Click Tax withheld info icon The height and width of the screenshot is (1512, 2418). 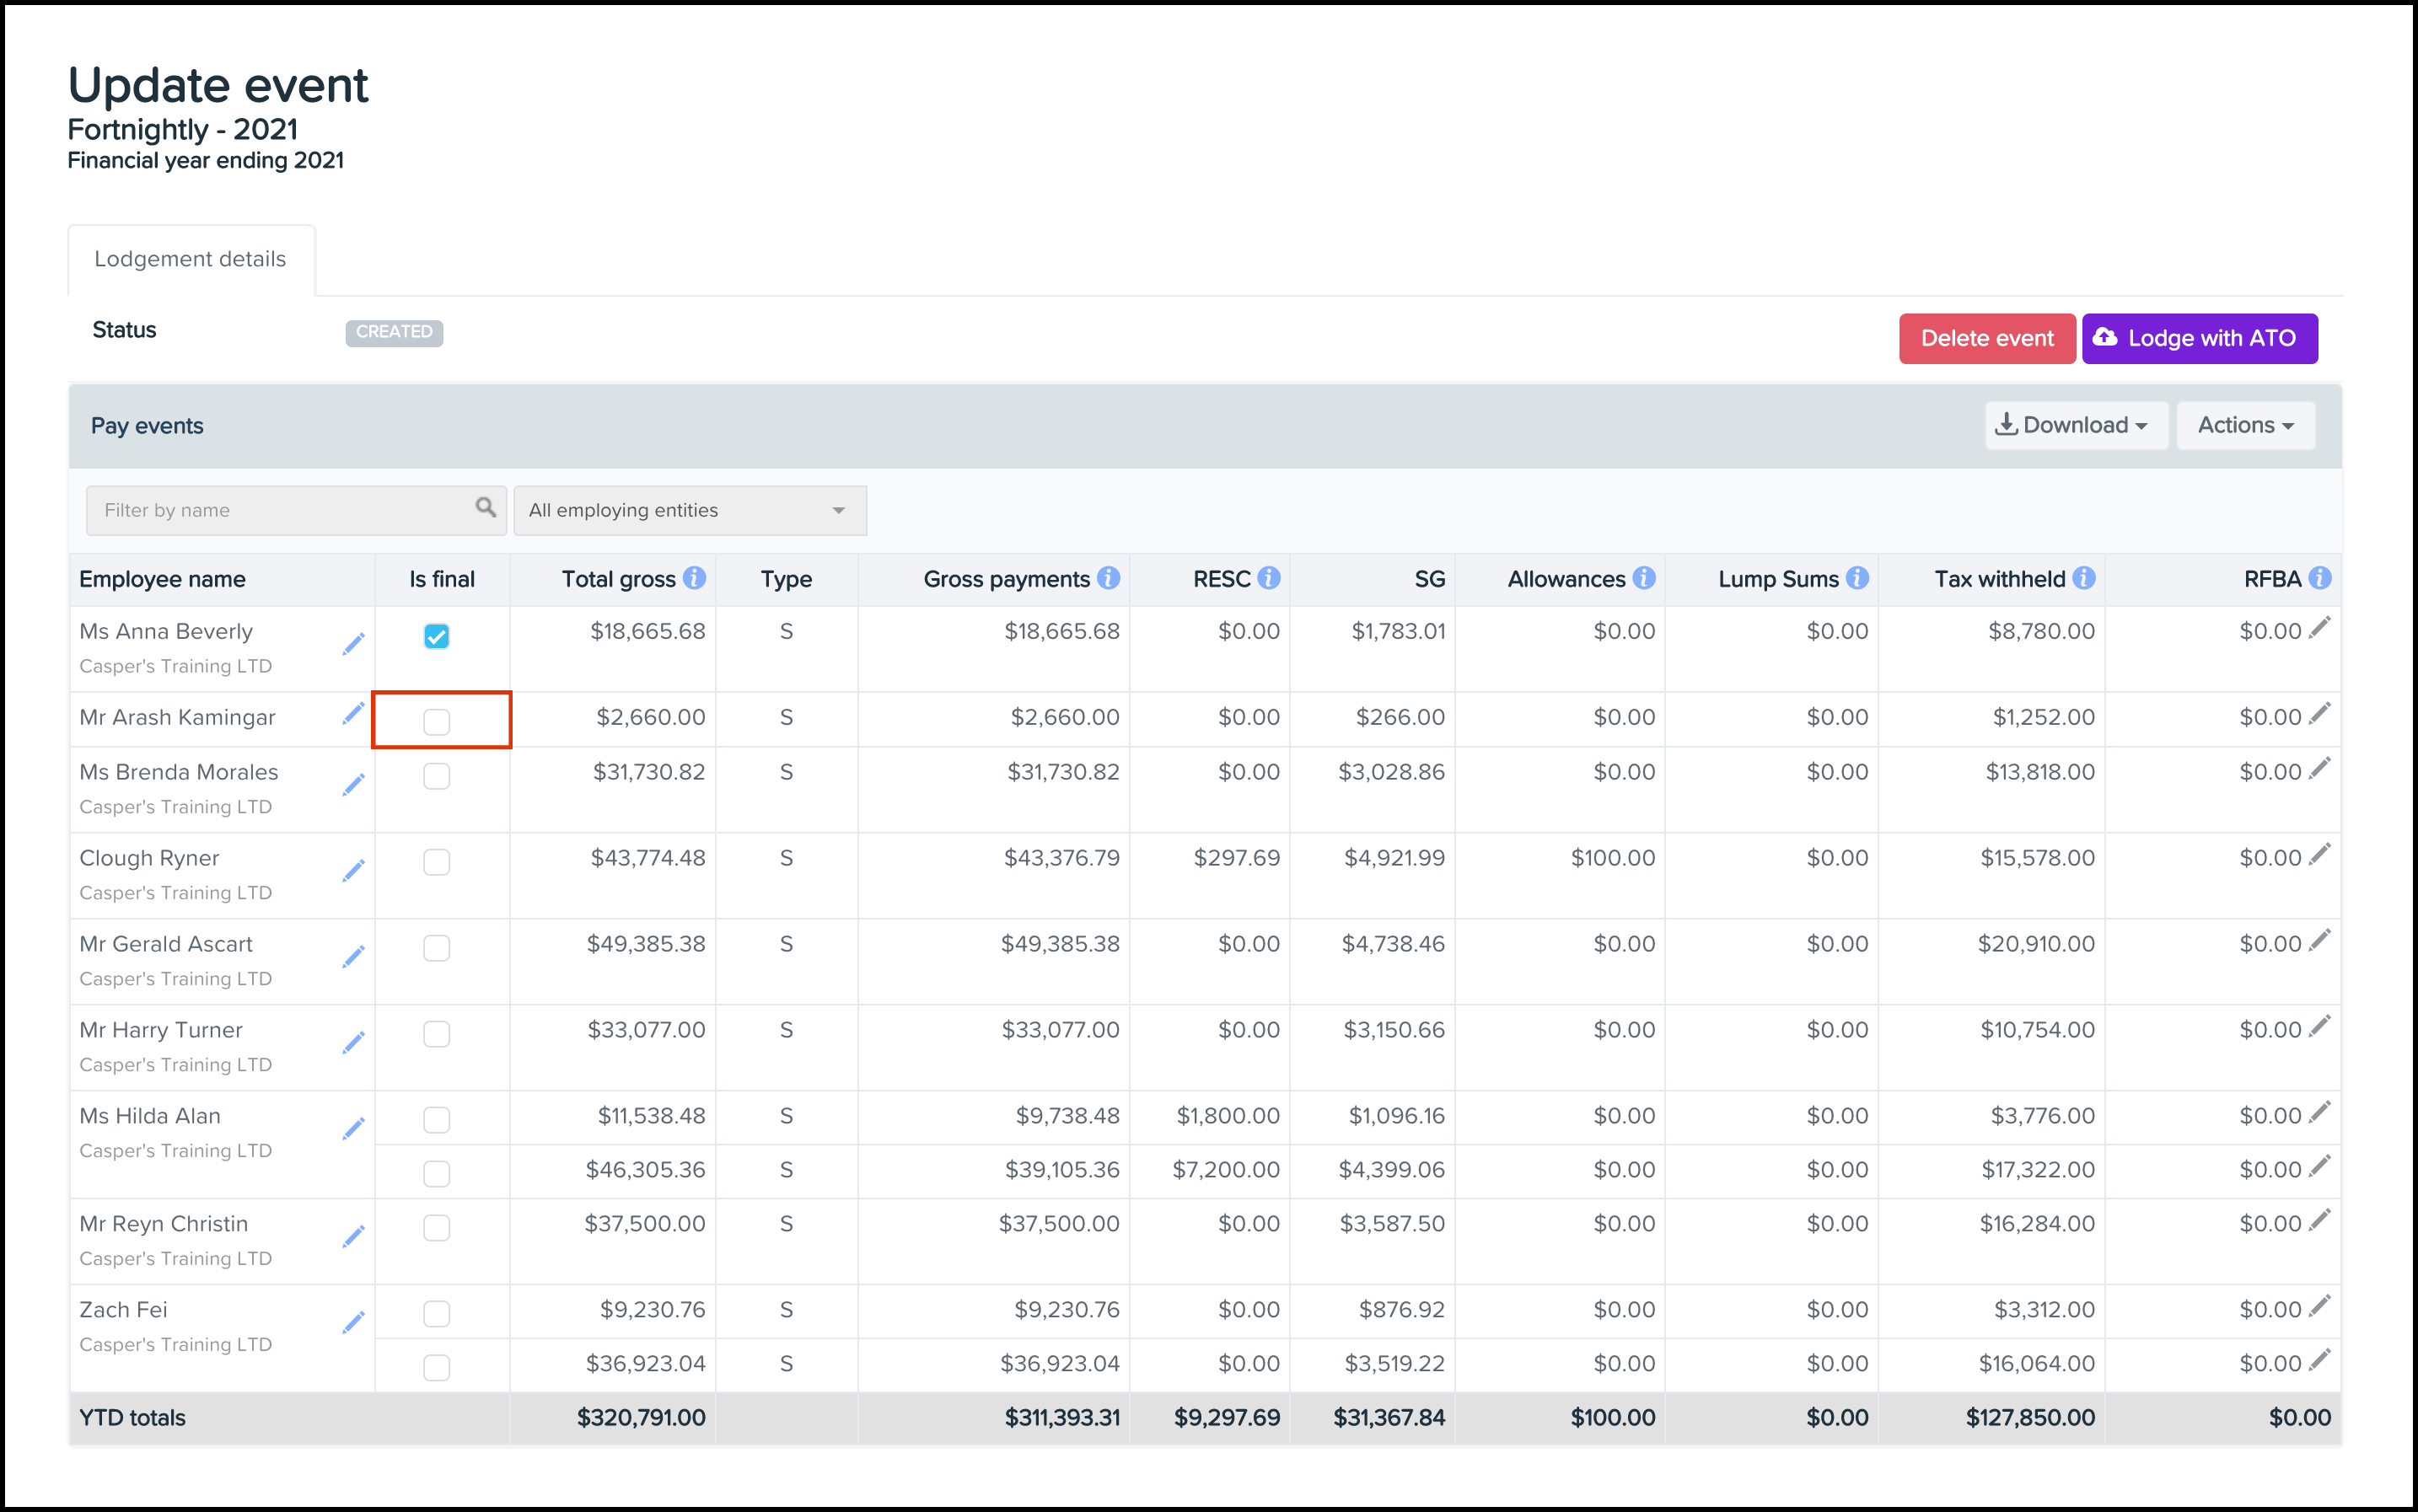tap(2084, 578)
